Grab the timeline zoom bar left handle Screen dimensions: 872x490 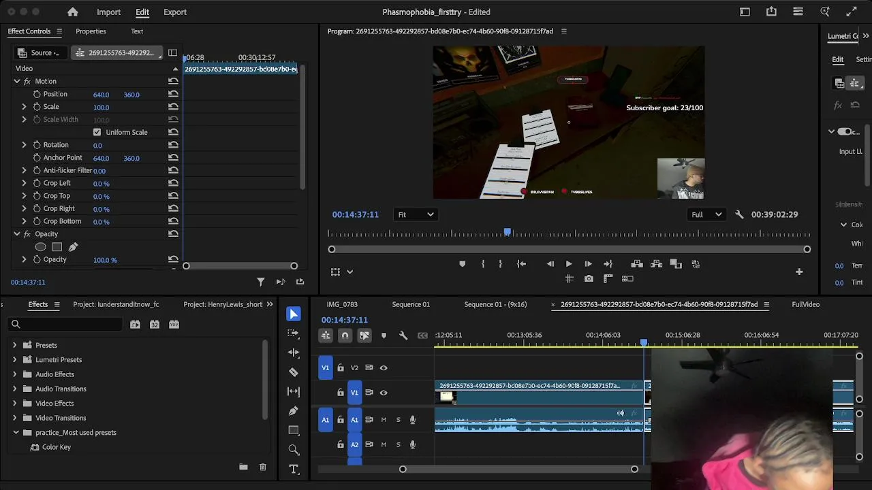click(403, 469)
